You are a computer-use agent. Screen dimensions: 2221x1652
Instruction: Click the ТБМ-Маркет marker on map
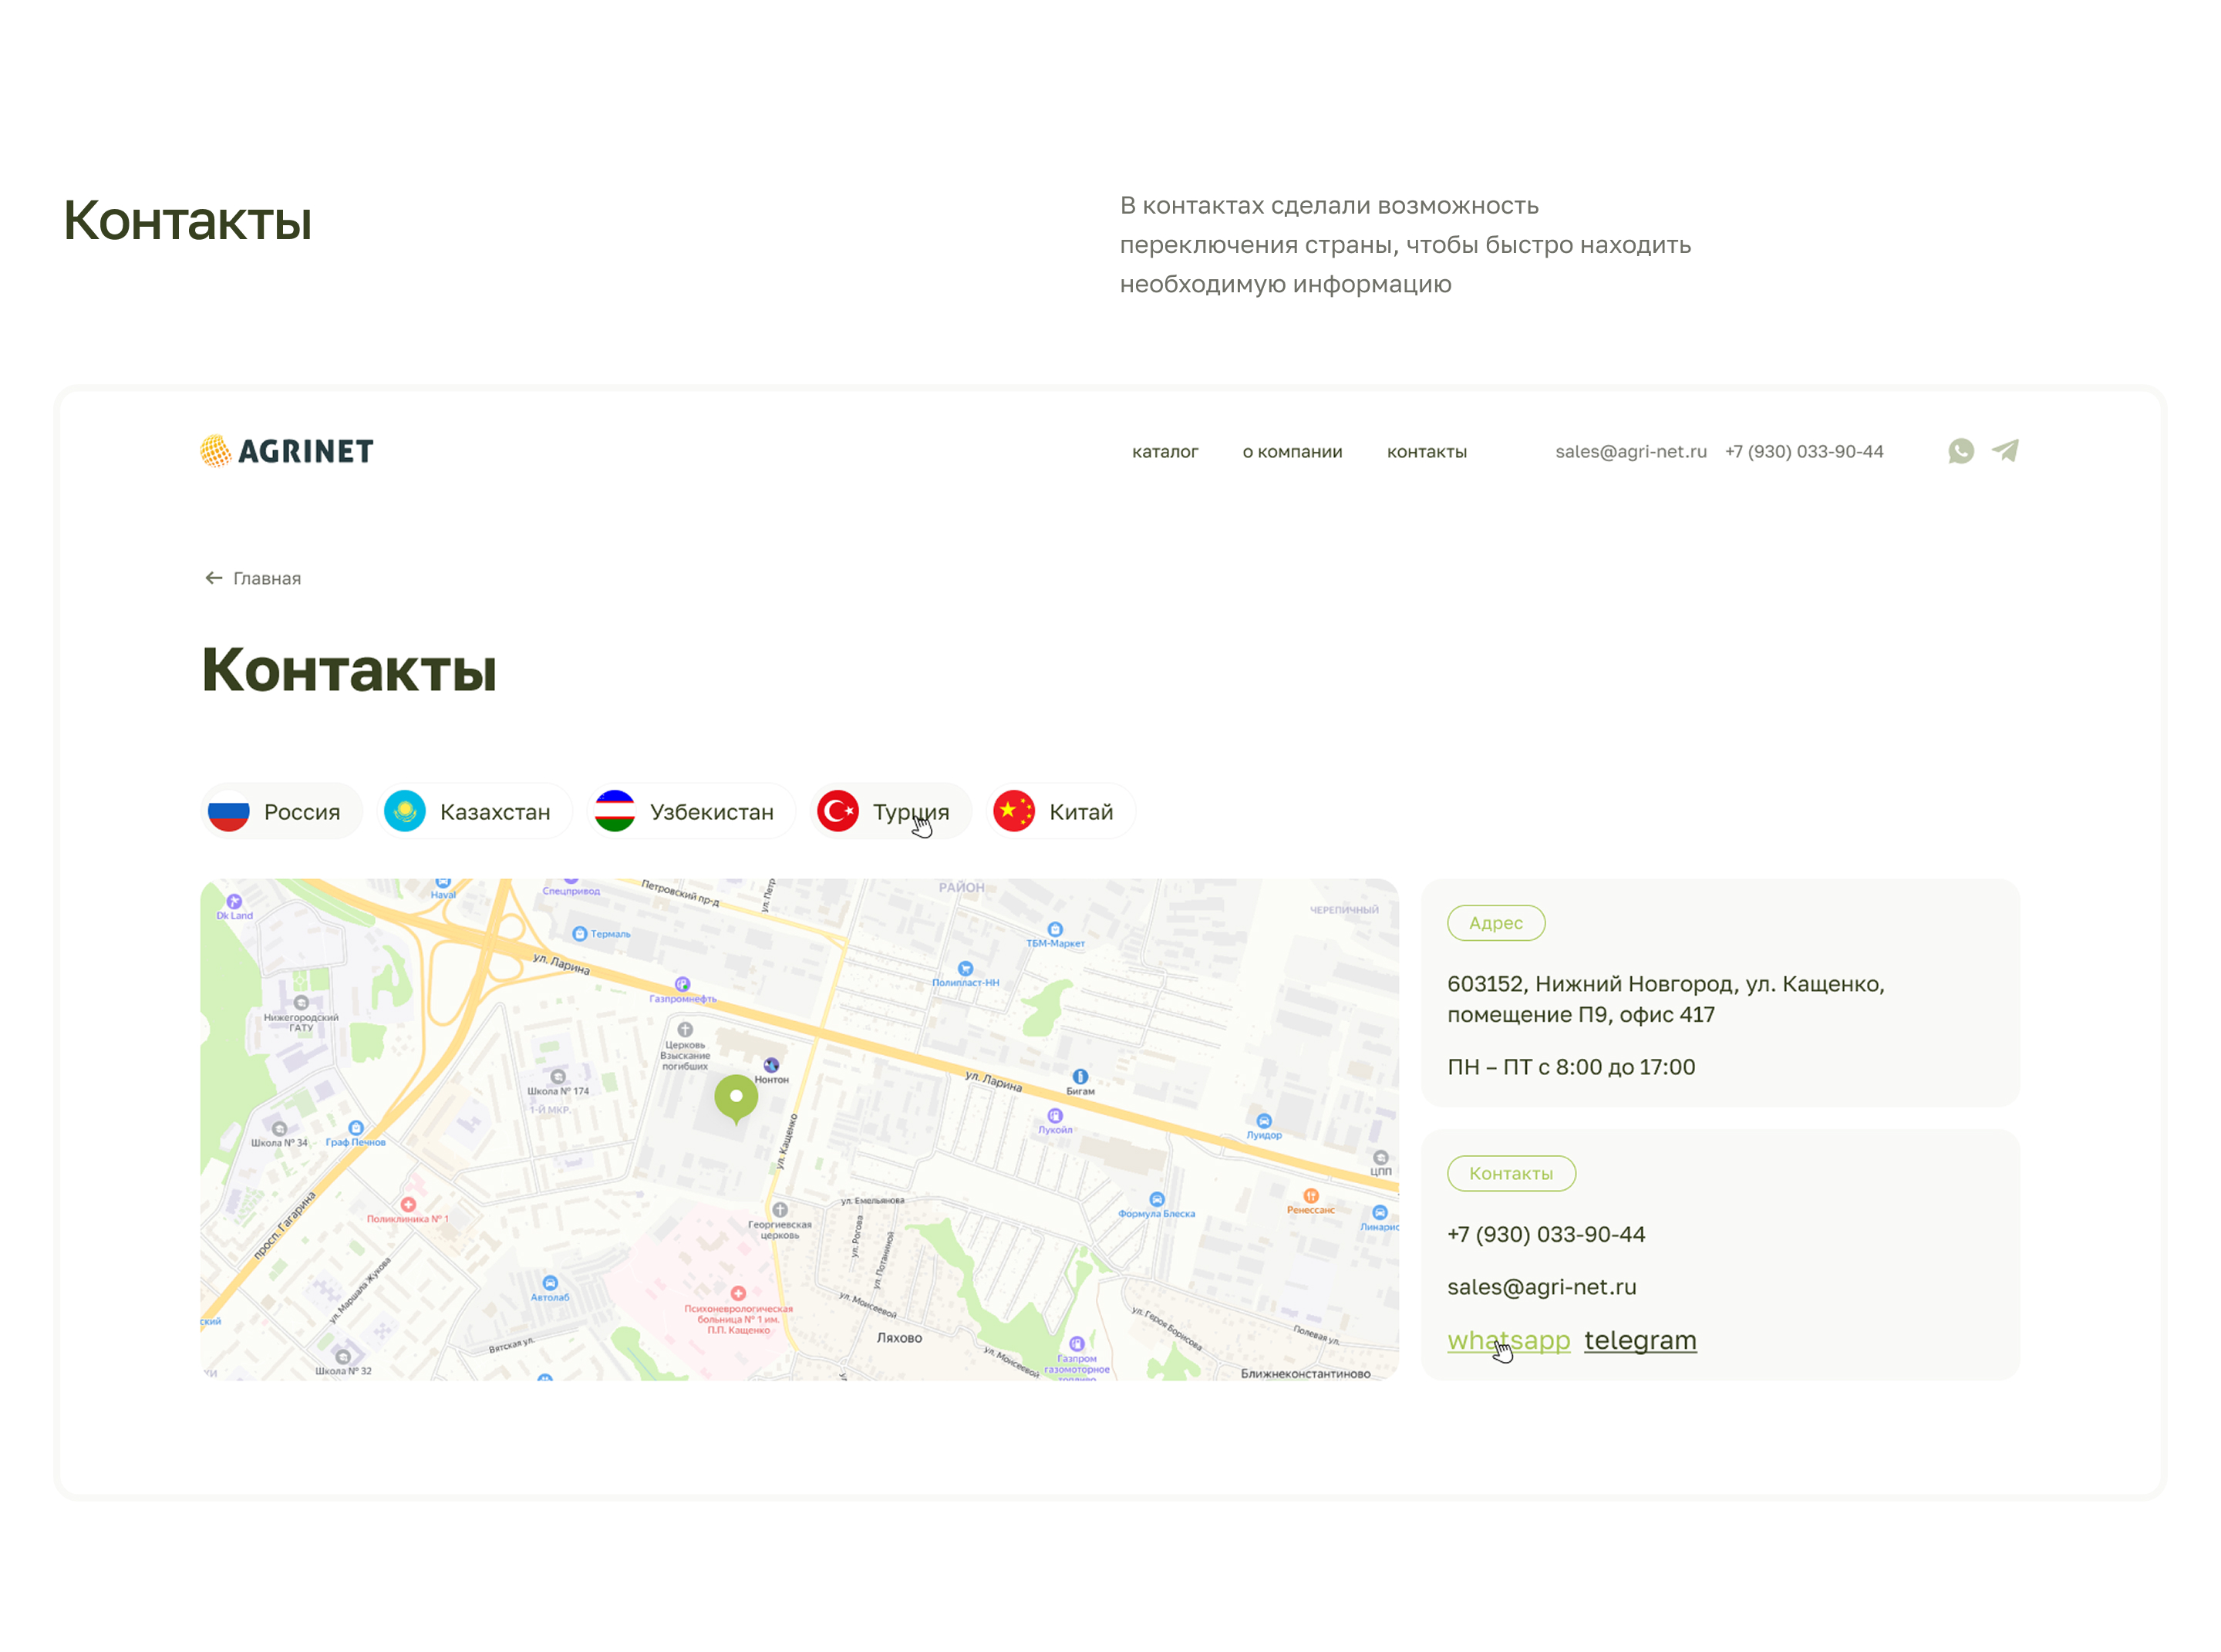coord(1055,930)
